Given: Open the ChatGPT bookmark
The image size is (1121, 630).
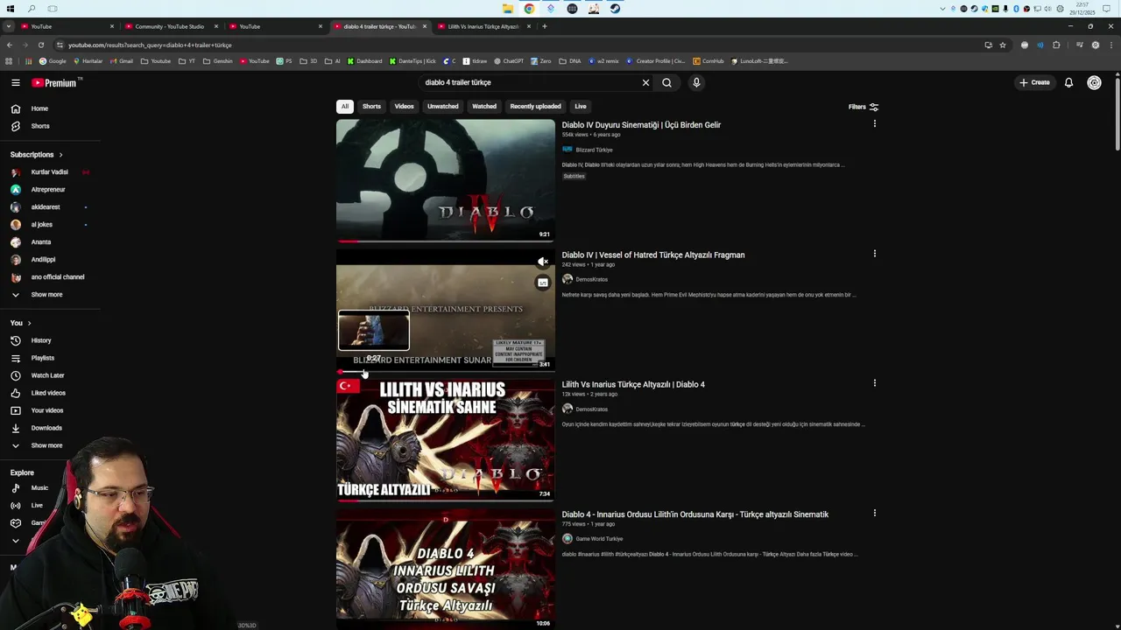Looking at the screenshot, I should tap(508, 61).
